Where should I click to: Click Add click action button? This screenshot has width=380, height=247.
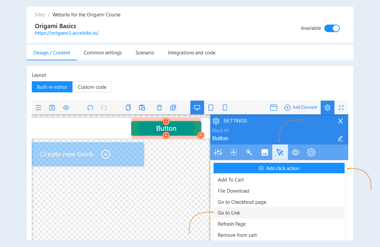pyautogui.click(x=279, y=168)
